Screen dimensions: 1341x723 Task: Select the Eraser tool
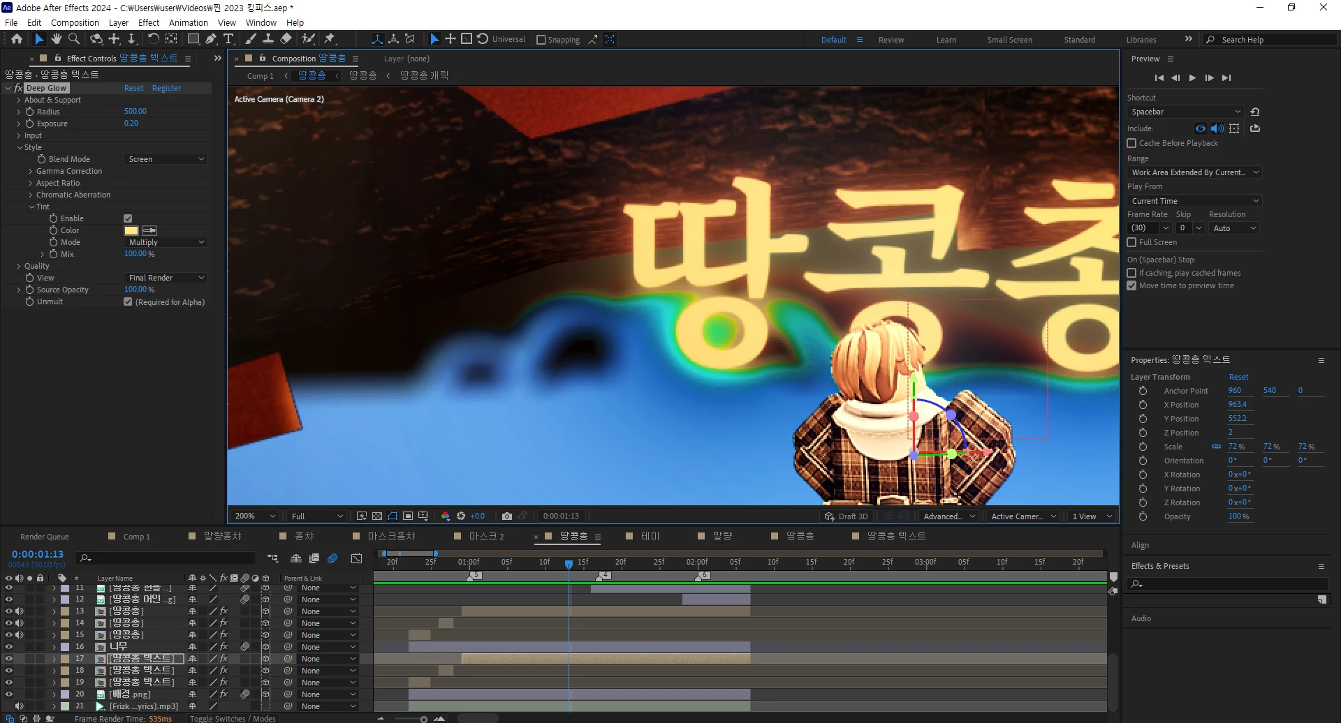coord(286,39)
